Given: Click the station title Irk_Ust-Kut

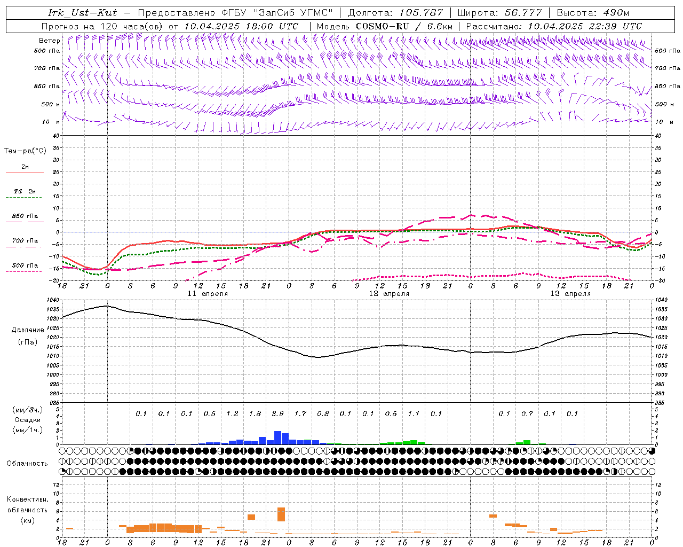Looking at the screenshot, I should tap(82, 13).
